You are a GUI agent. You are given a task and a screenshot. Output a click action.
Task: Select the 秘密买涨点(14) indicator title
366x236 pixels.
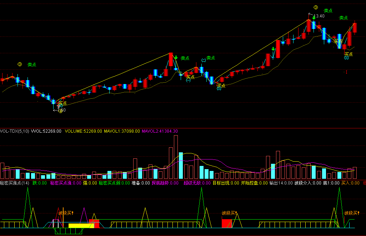(15, 183)
